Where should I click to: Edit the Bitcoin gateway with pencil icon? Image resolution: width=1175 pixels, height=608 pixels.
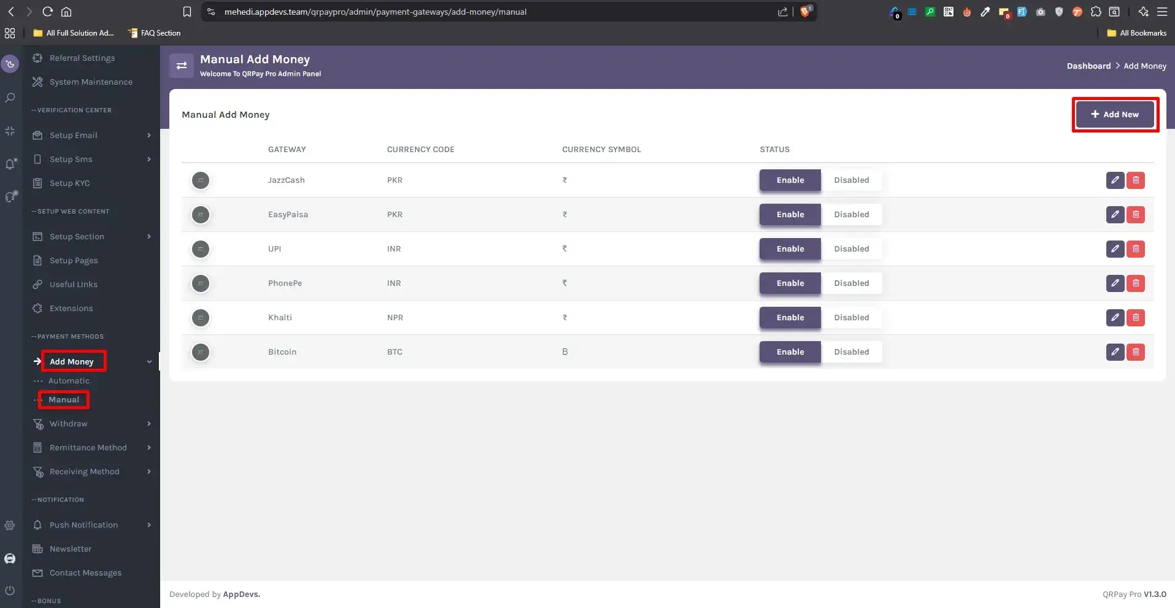click(1115, 352)
